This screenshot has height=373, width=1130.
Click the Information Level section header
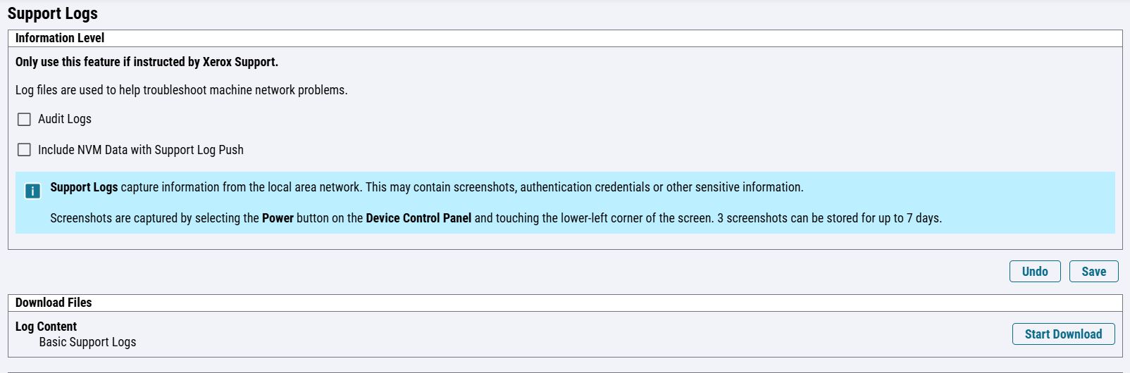(x=60, y=38)
